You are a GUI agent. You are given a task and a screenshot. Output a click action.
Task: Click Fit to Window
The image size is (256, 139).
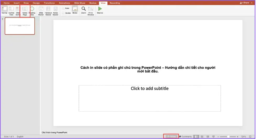click(91, 11)
